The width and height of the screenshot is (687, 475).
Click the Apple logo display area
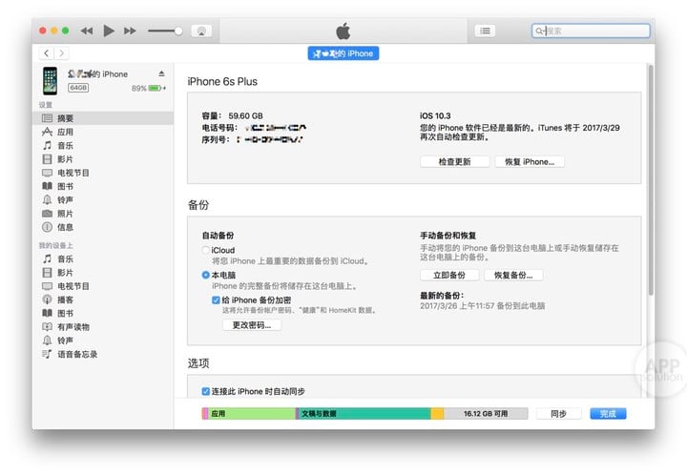[343, 31]
